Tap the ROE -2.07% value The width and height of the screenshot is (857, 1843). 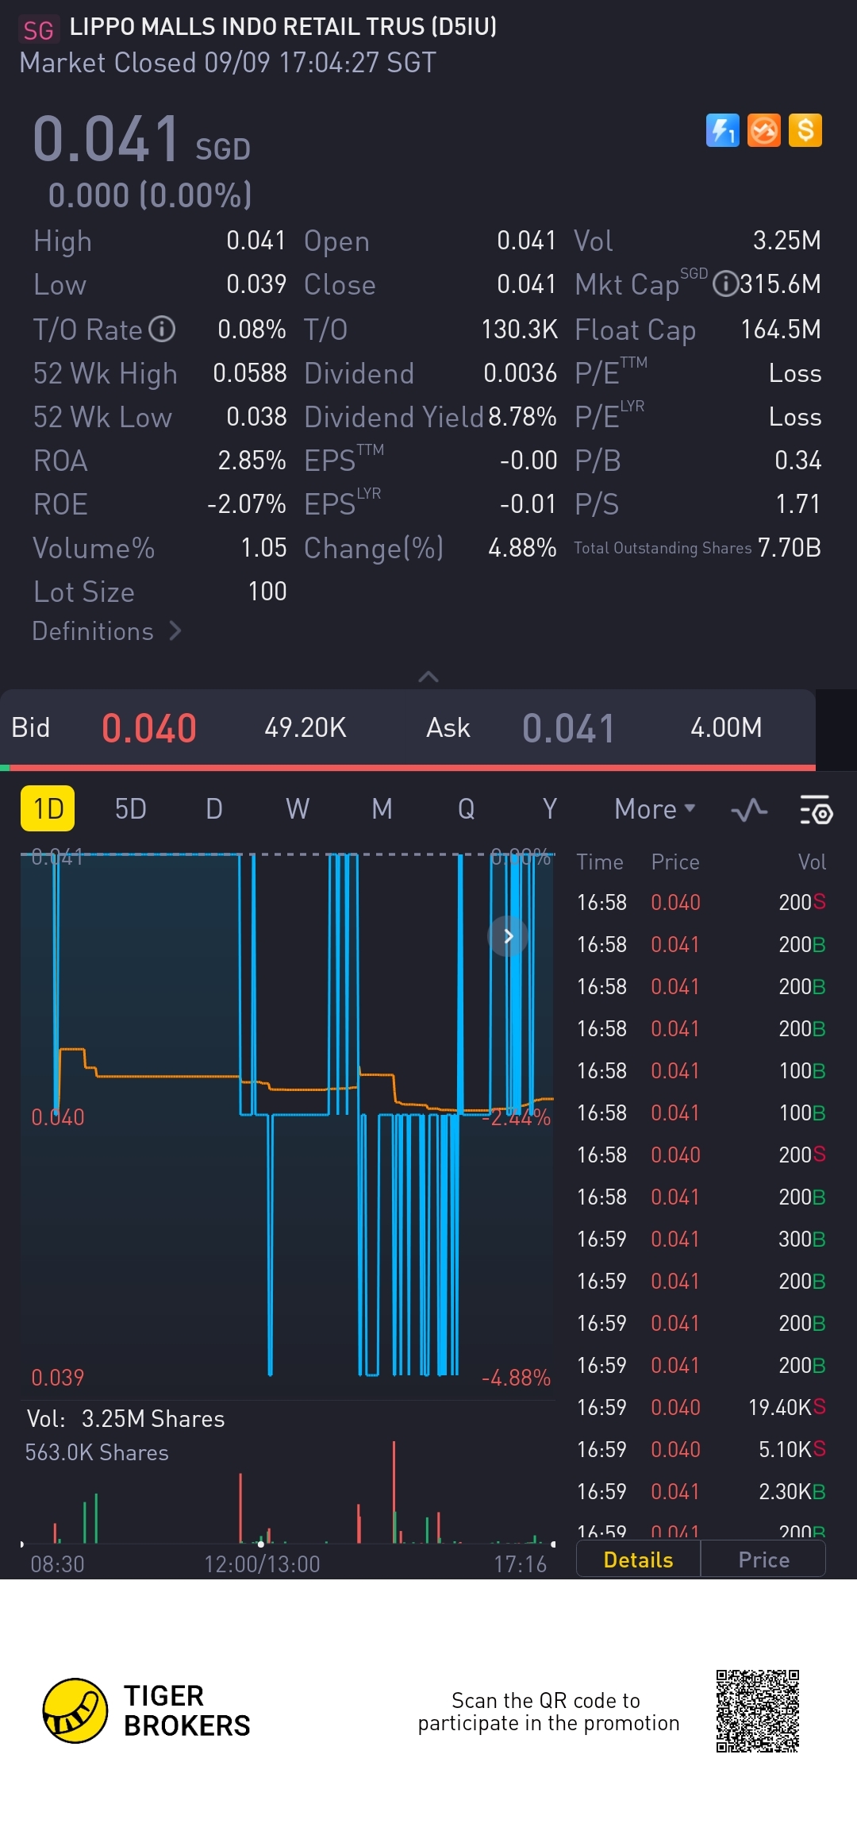click(247, 503)
